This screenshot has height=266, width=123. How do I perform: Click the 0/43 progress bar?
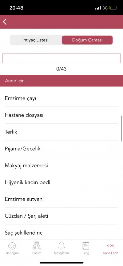point(61,58)
